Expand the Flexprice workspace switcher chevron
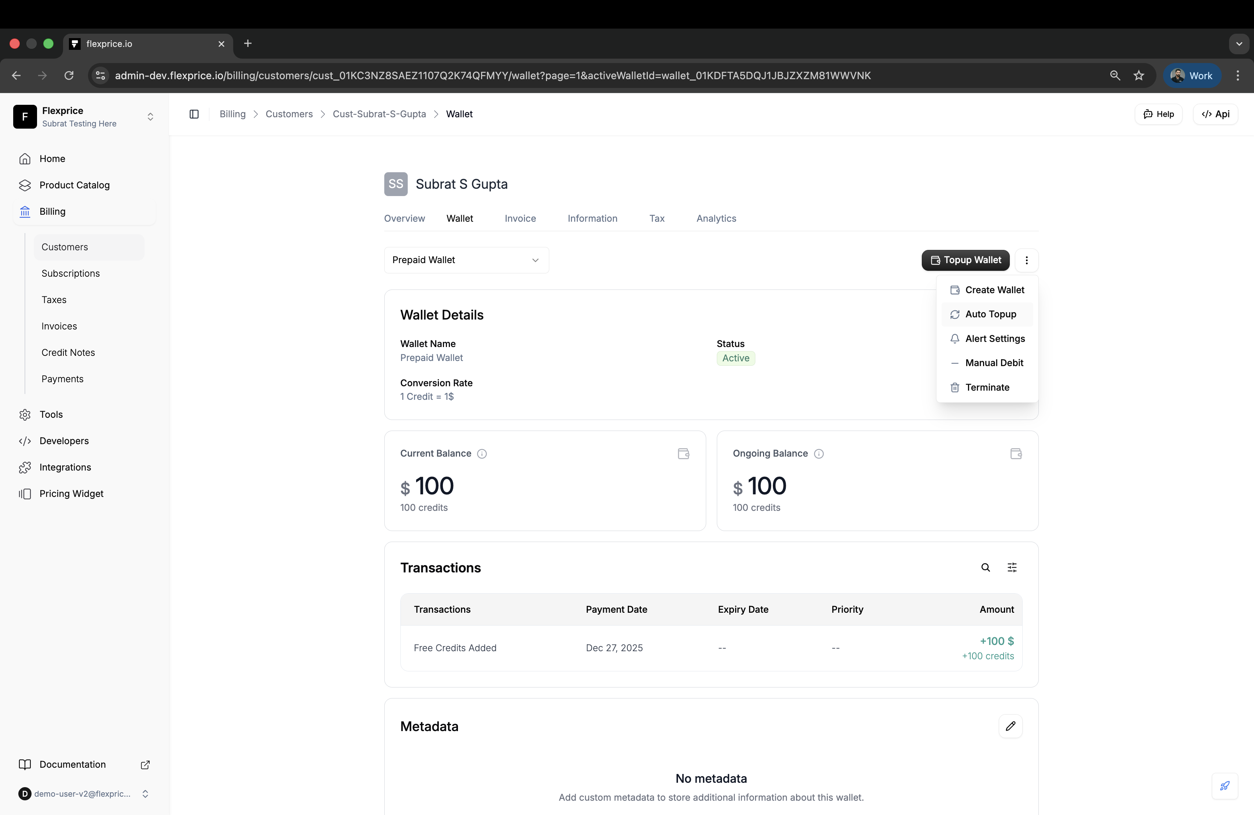The height and width of the screenshot is (815, 1254). (x=151, y=117)
